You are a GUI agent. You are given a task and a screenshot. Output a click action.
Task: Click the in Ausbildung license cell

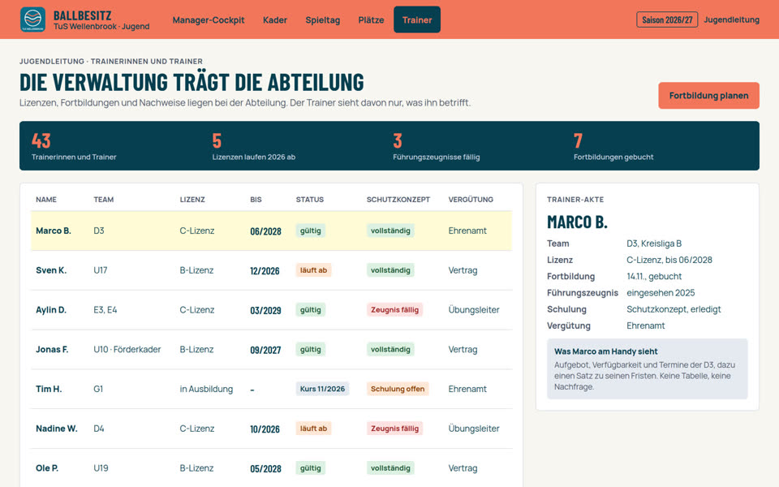tap(206, 389)
